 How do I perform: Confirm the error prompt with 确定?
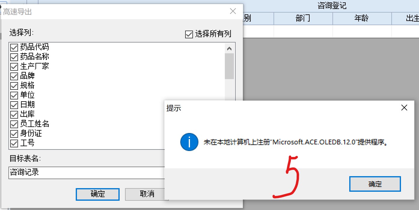click(x=375, y=184)
